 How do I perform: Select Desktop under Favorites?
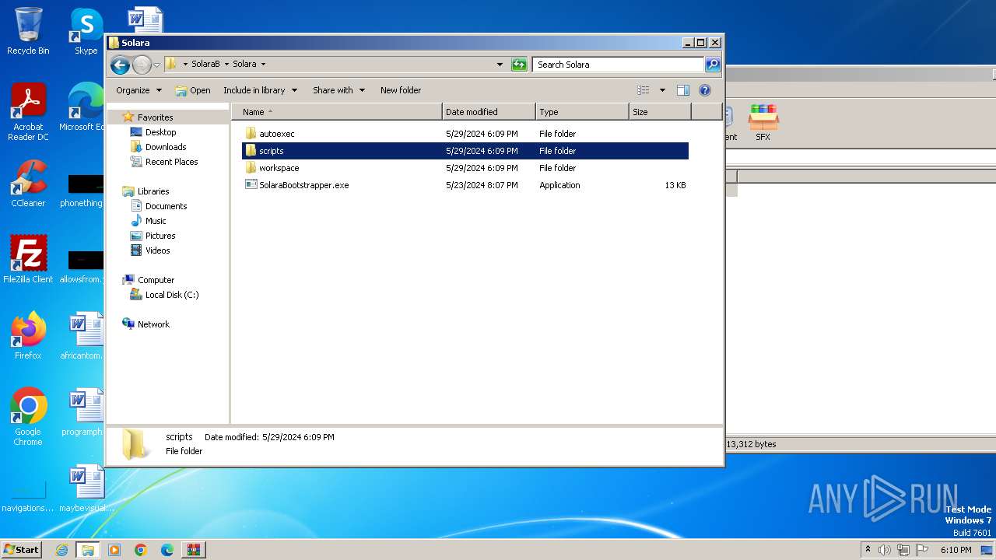click(x=160, y=132)
